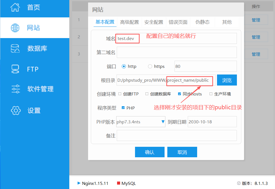The height and width of the screenshot is (189, 275).
Task: Click the MySQL stopped status icon
Action: click(118, 183)
